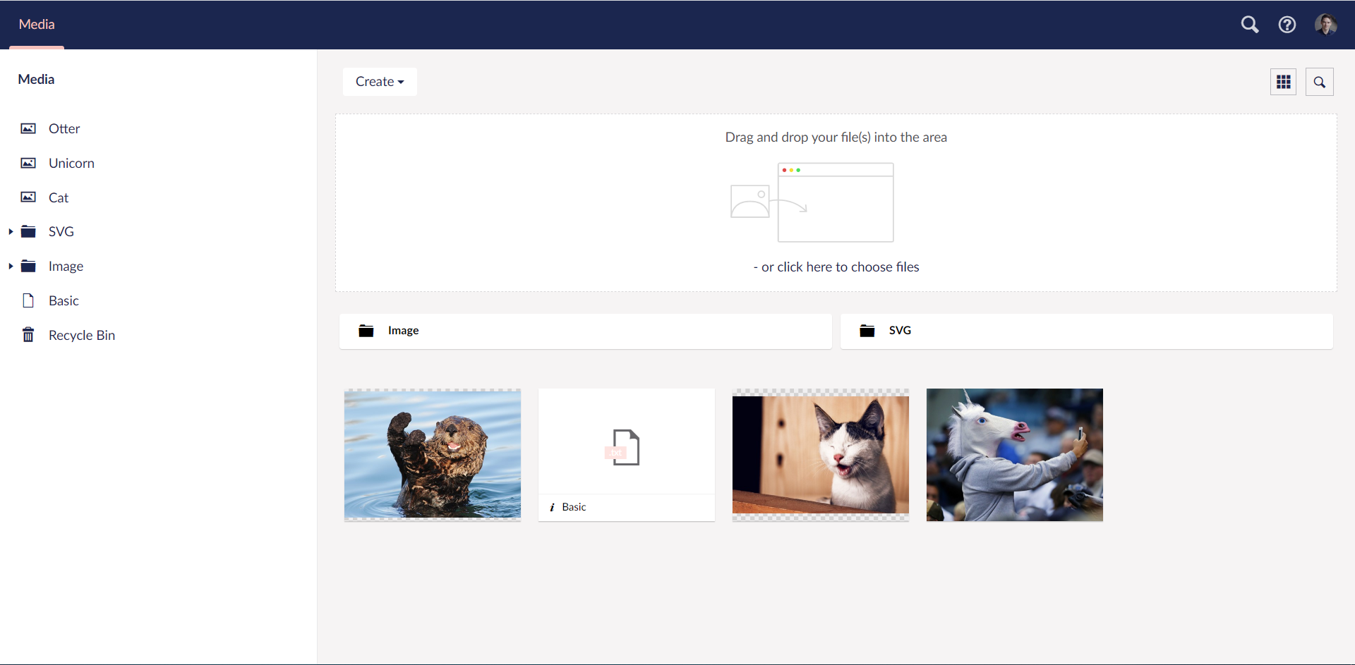Screen dimensions: 1355x665
Task: Click the folder icon on SVG card
Action: coord(867,331)
